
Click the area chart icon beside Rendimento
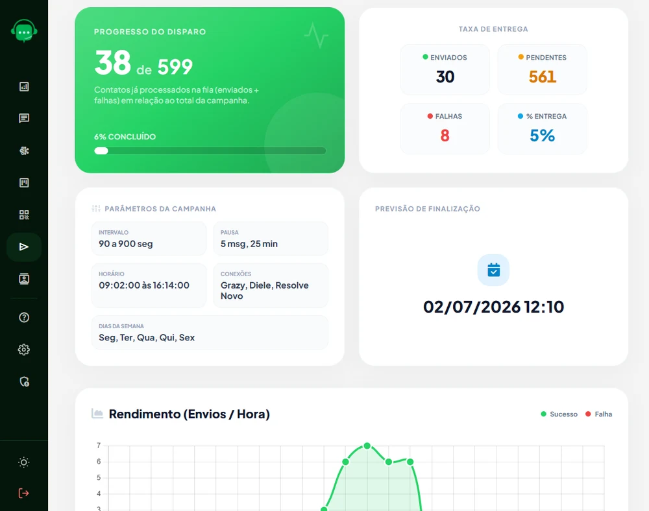(97, 414)
